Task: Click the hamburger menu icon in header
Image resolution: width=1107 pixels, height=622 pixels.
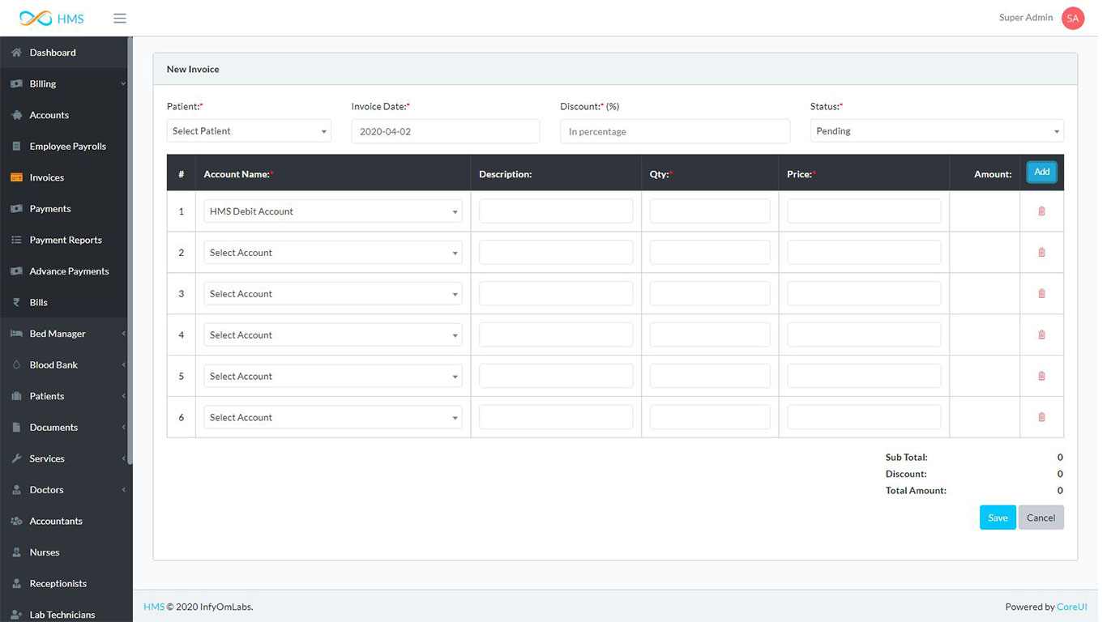Action: pos(120,18)
